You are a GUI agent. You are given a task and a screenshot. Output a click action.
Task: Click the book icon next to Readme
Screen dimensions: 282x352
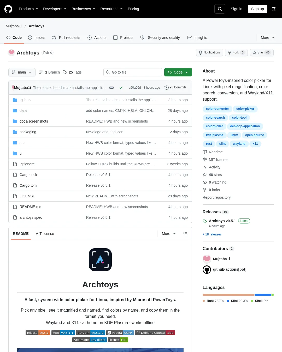coord(205,152)
